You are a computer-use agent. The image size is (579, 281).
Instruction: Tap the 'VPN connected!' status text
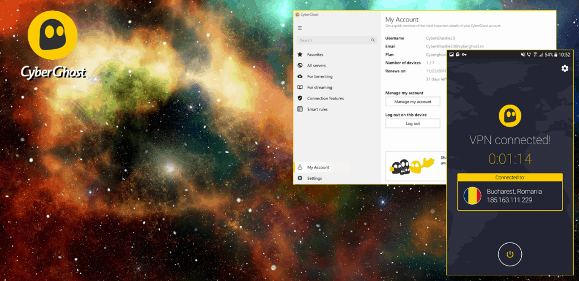(510, 140)
